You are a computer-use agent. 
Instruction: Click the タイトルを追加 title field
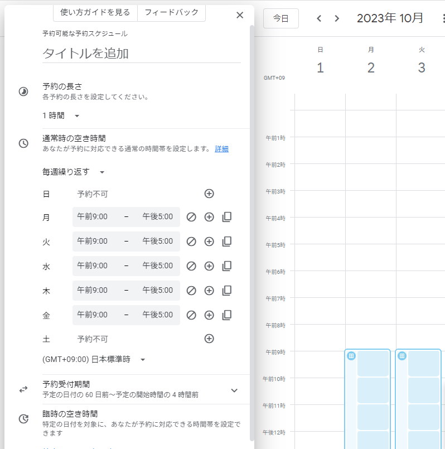142,54
